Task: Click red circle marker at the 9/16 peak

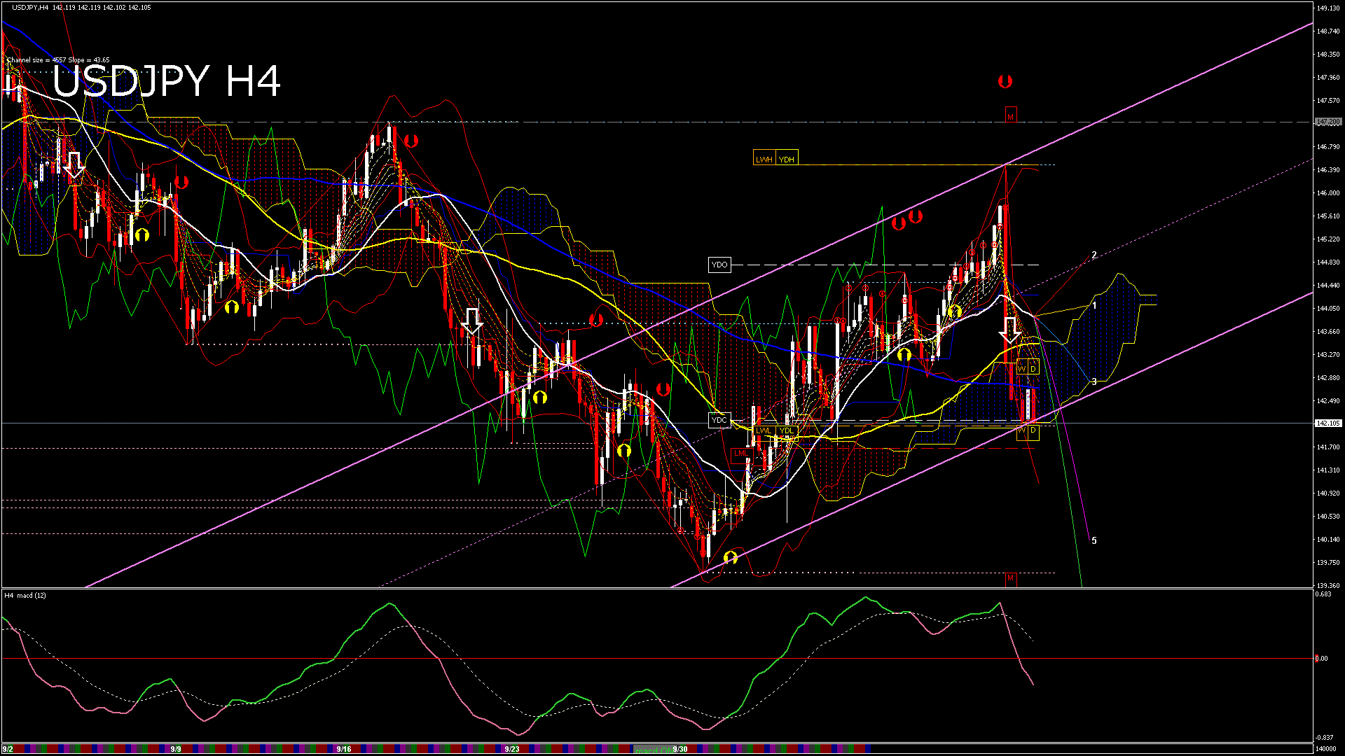Action: 411,141
